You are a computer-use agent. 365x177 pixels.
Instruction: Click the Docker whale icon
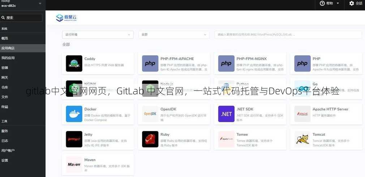(x=74, y=114)
